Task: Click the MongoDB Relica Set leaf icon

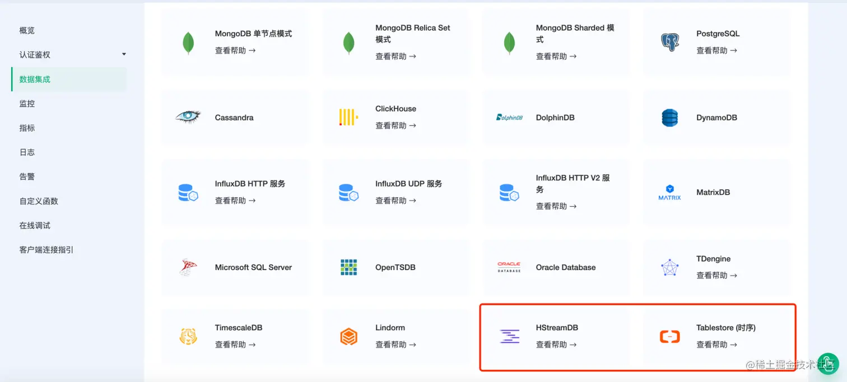Action: 348,43
